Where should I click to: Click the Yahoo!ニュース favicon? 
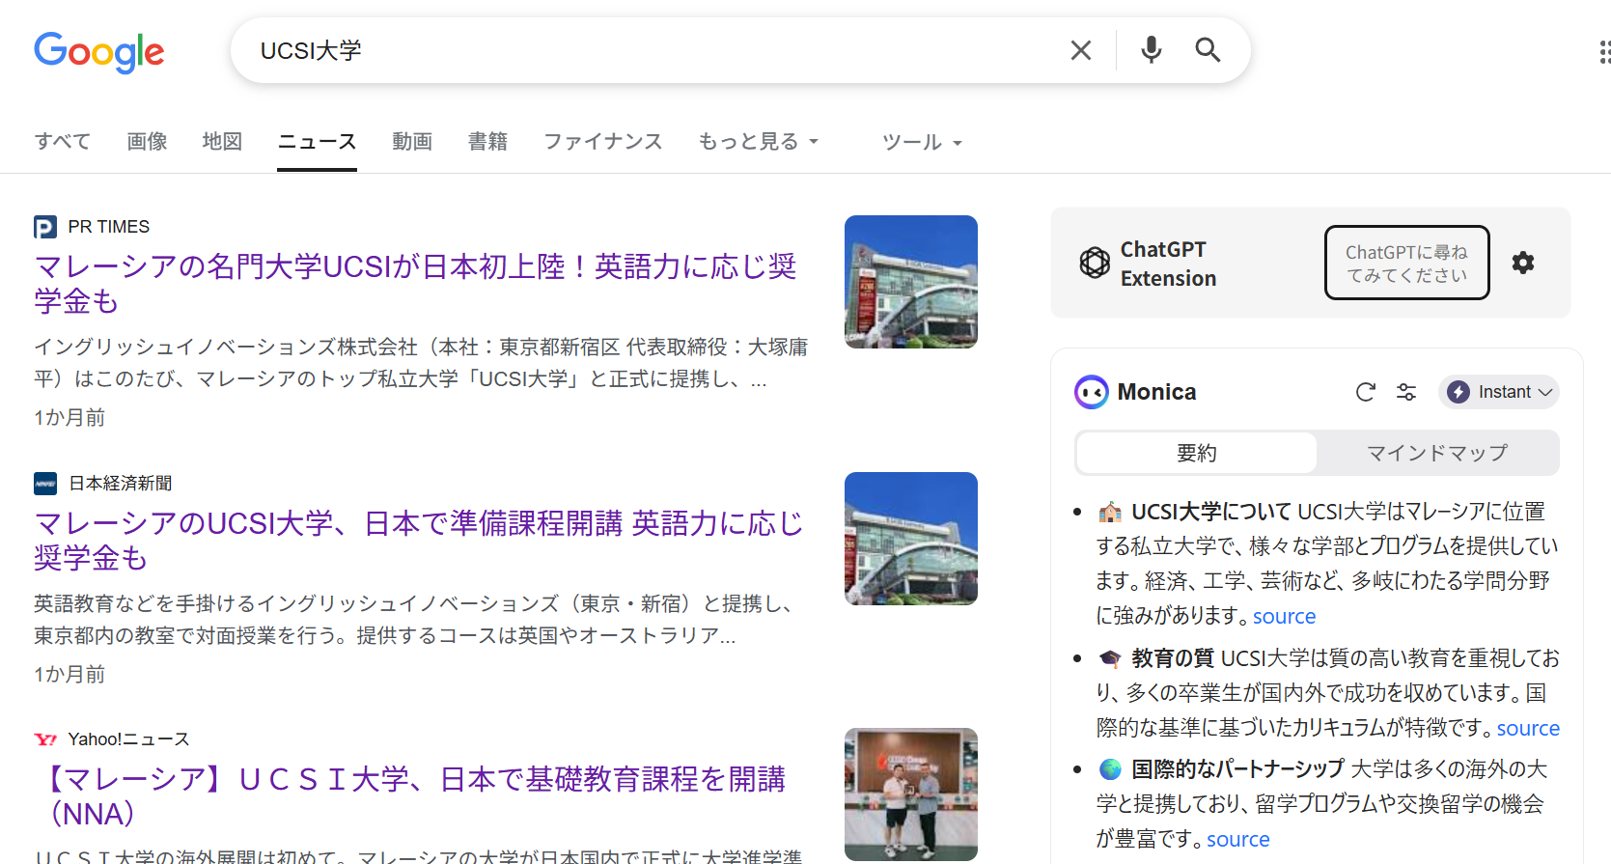point(45,739)
